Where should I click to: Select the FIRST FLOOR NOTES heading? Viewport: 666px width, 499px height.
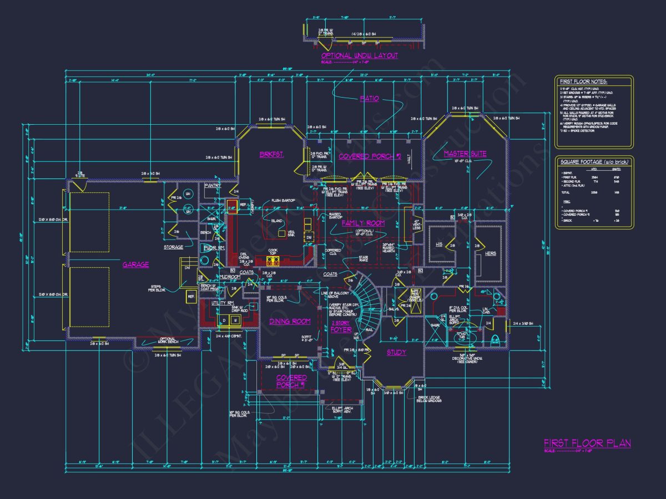(583, 82)
